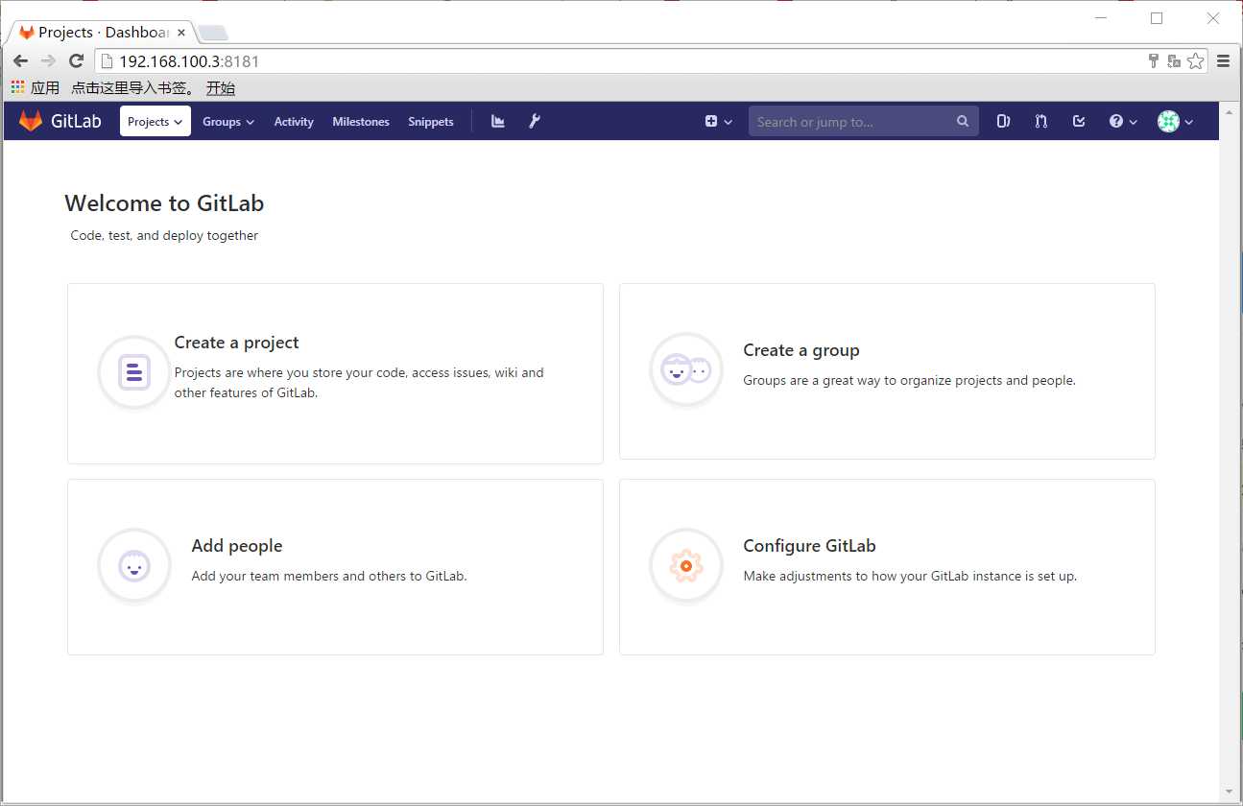Image resolution: width=1243 pixels, height=806 pixels.
Task: Click the translate page icon in address bar
Action: (x=1174, y=61)
